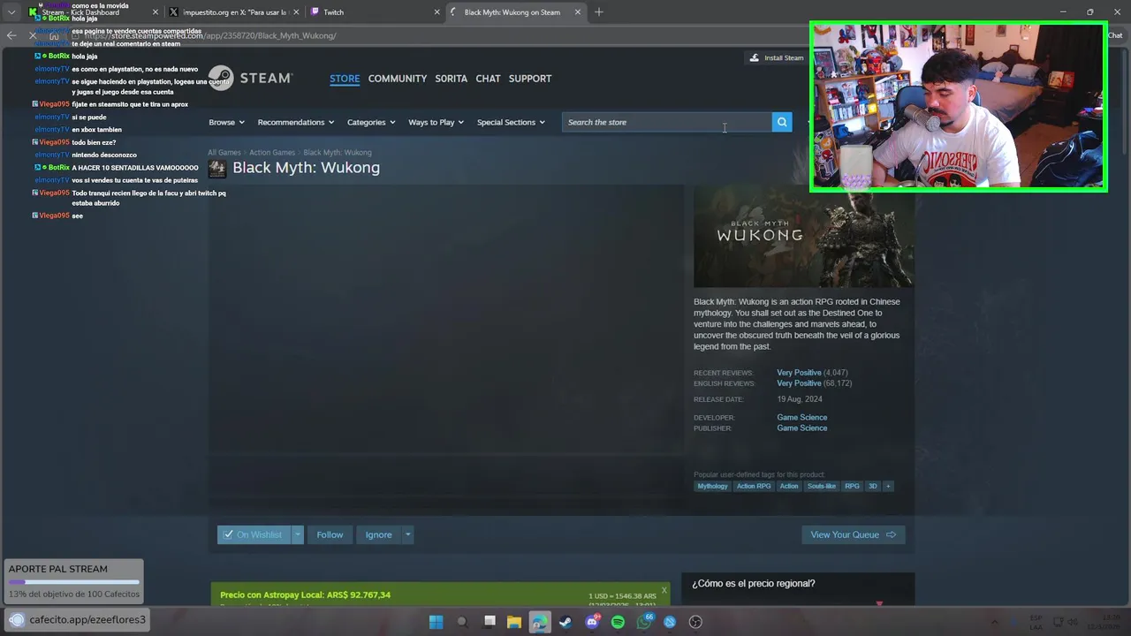
Task: Open Task View from the taskbar
Action: point(490,622)
